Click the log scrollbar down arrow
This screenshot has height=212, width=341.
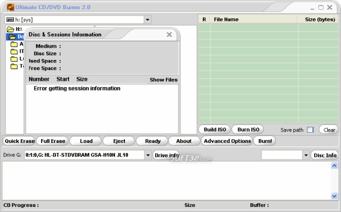pyautogui.click(x=334, y=196)
